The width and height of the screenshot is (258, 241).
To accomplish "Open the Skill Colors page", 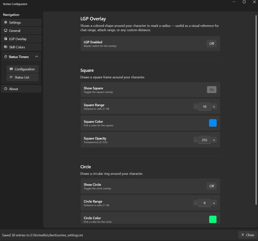I will pos(21,47).
